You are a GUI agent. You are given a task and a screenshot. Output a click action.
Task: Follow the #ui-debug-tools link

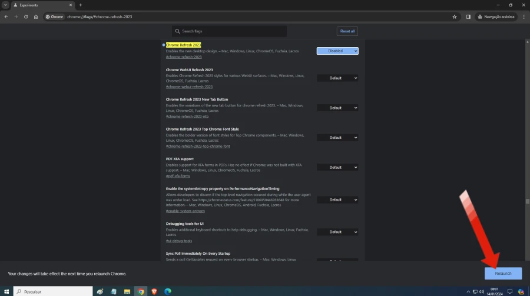pos(179,241)
